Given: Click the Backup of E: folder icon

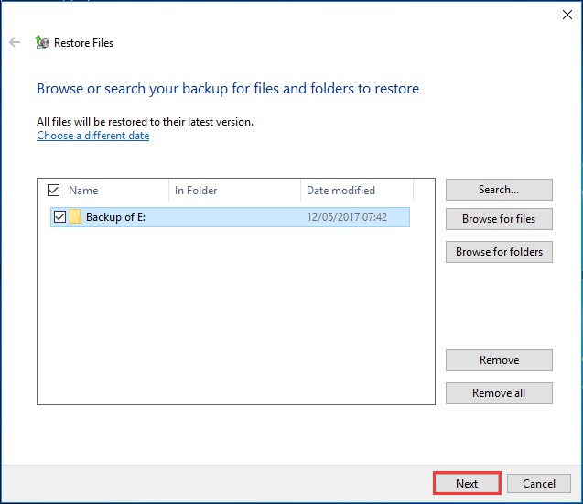Looking at the screenshot, I should pyautogui.click(x=75, y=216).
